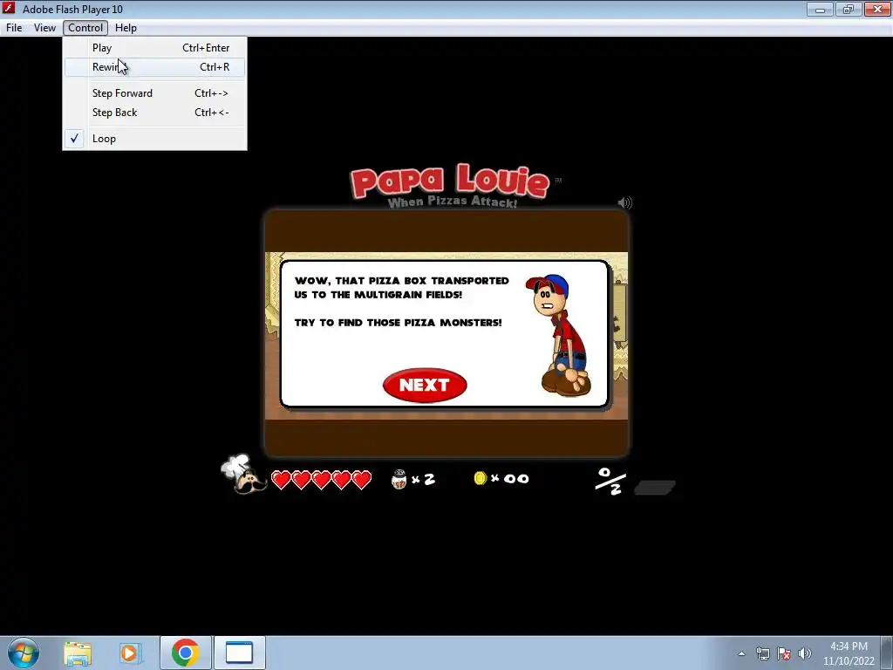Mute the game with speaker icon
Image resolution: width=893 pixels, height=670 pixels.
[x=624, y=202]
